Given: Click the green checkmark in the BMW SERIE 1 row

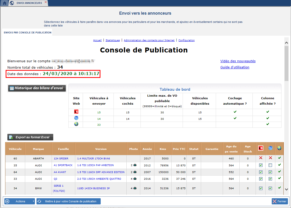Looking at the screenshot, I should click(279, 188).
